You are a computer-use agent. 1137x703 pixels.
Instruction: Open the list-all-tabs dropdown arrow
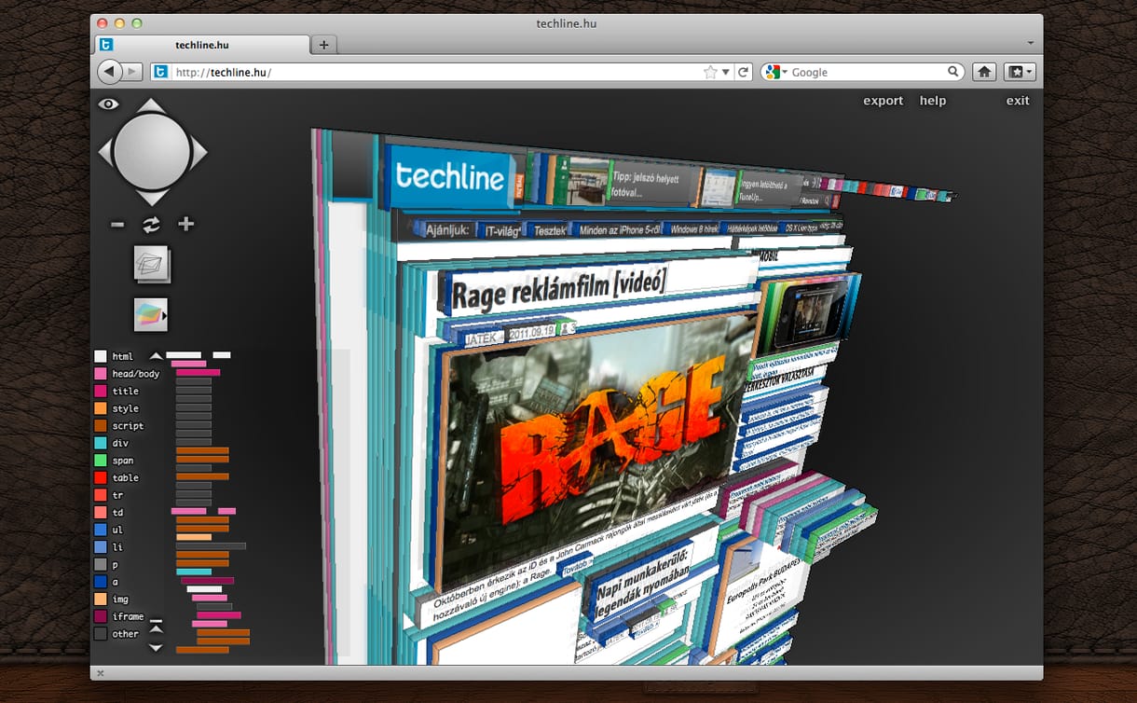1031,44
